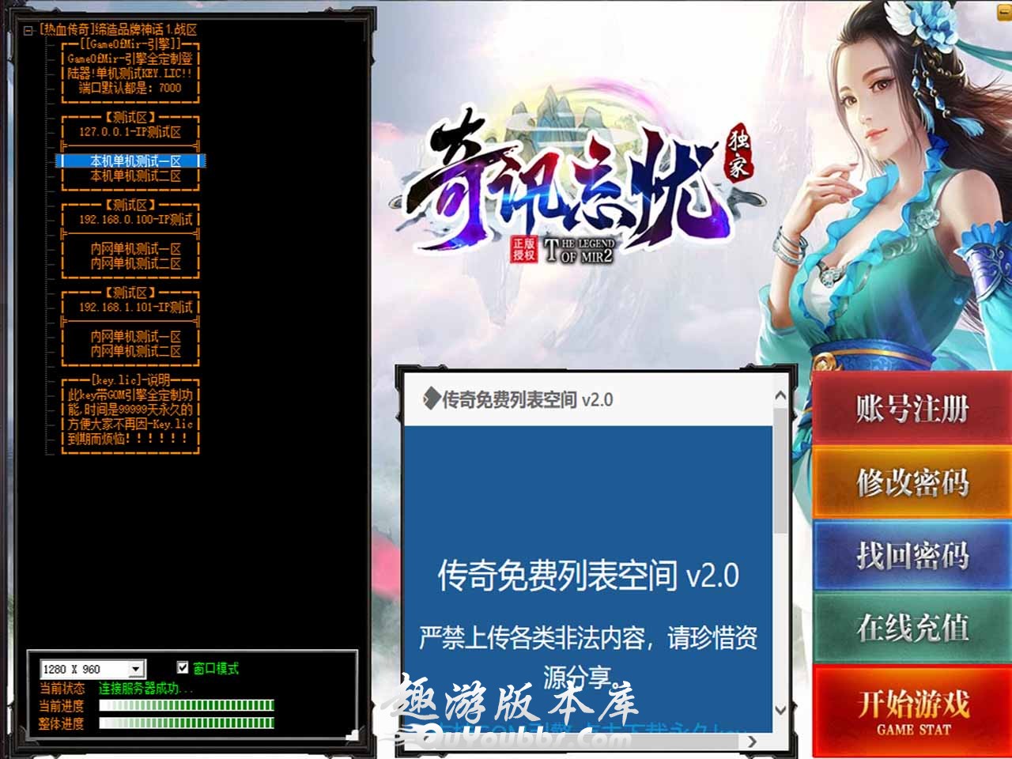Click the announcement panel vertical scrollbar thumb
Image resolution: width=1012 pixels, height=759 pixels.
coord(780,470)
